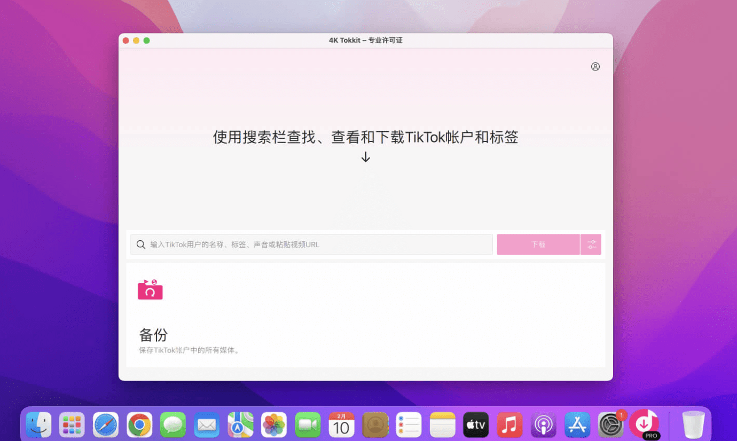Launch Google Chrome from the dock
Screen dimensions: 737x441
(139, 425)
